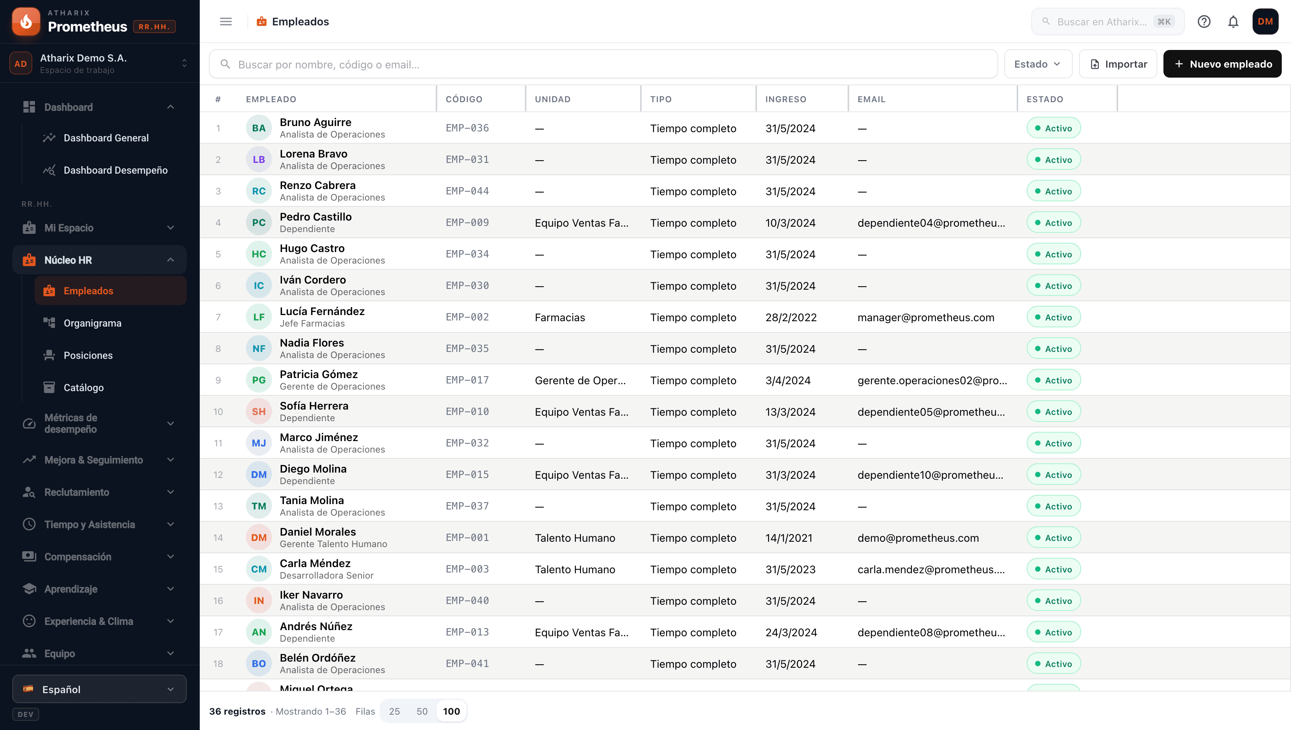Click the DEV environment badge
This screenshot has height=730, width=1291.
(26, 714)
